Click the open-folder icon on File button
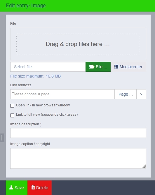This screenshot has width=155, height=195. [92, 67]
